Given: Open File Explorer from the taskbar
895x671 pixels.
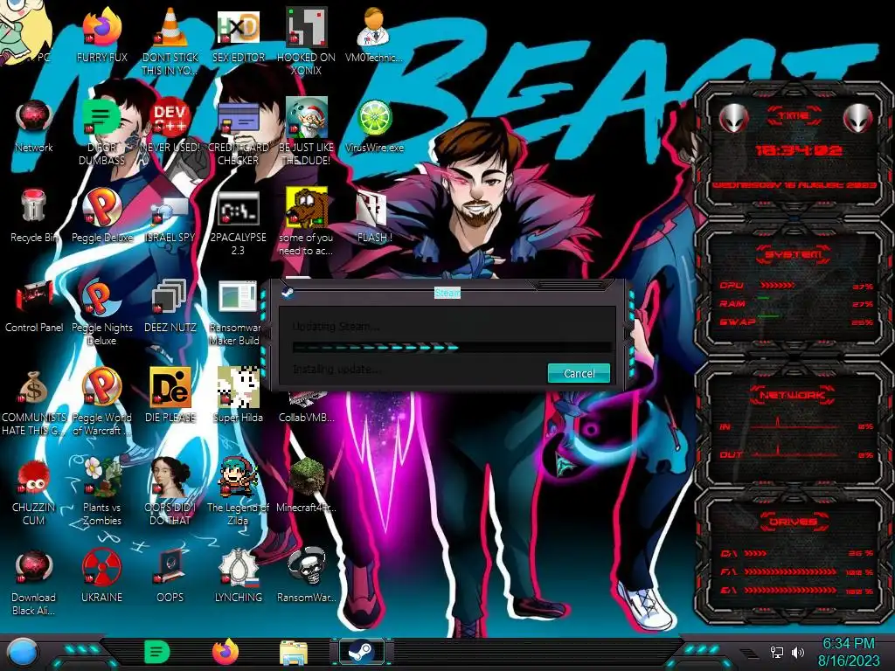Looking at the screenshot, I should point(294,653).
